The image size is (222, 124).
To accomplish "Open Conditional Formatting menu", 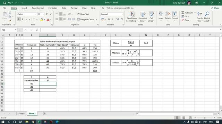I will click(132, 17).
